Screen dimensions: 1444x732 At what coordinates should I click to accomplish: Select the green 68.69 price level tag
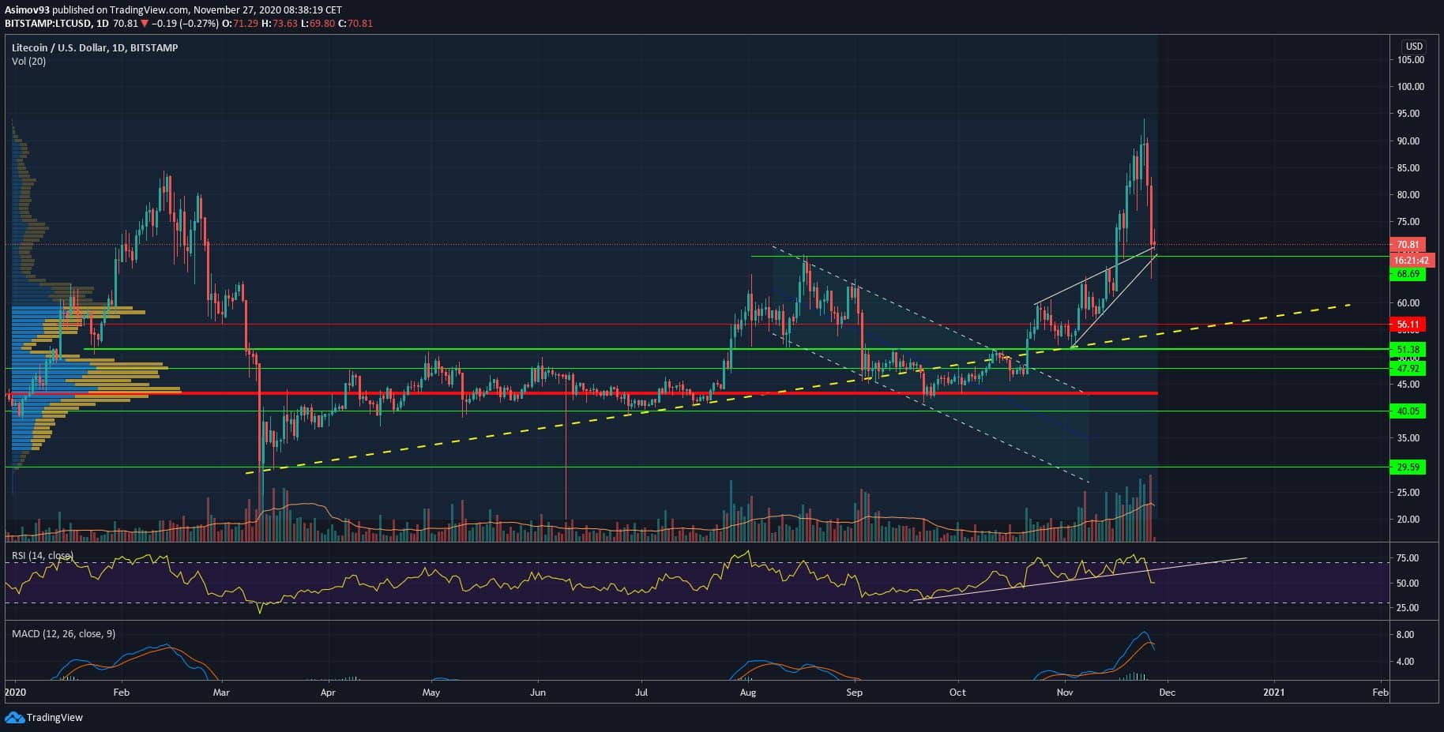point(1408,274)
